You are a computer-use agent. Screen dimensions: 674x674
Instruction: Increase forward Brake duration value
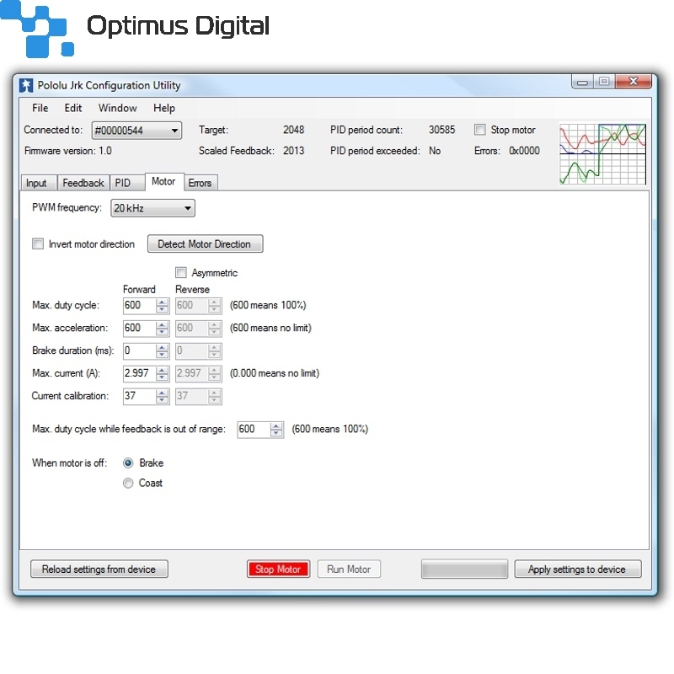click(x=162, y=347)
